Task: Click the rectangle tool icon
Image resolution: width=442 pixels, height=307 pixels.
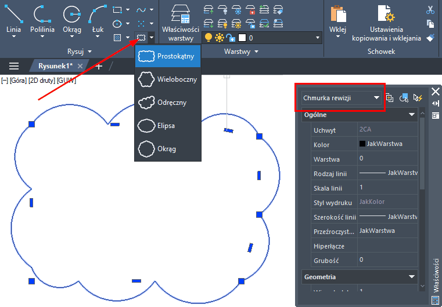Action: pyautogui.click(x=117, y=10)
